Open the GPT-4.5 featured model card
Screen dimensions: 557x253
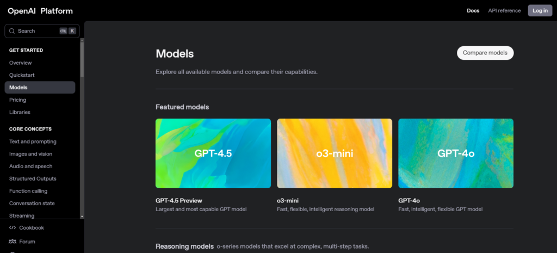coord(213,153)
